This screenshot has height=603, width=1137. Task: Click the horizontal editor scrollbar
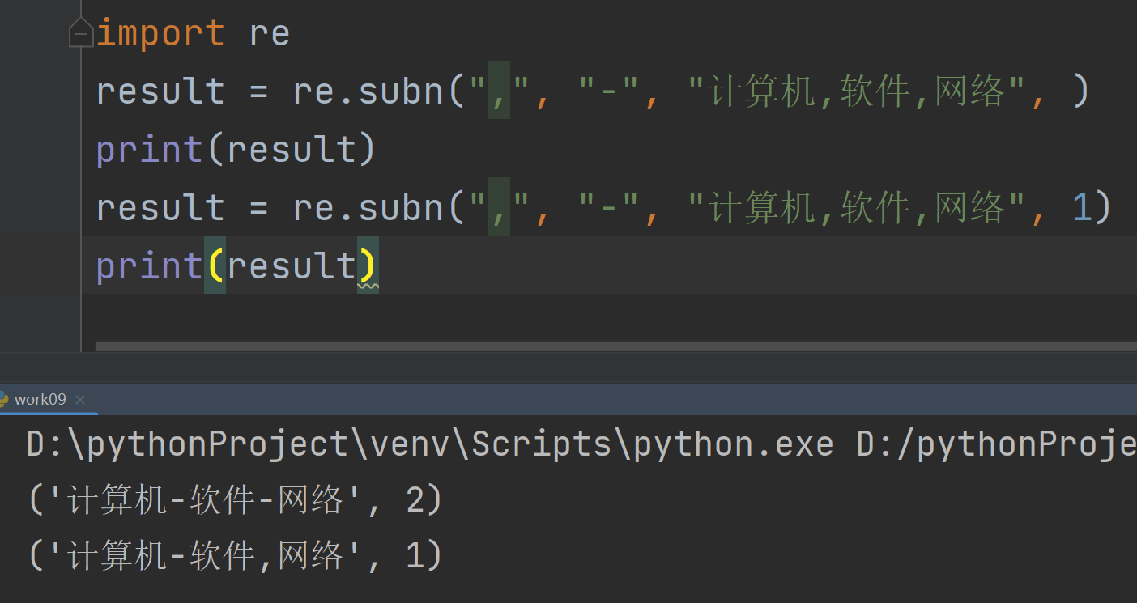[x=615, y=346]
